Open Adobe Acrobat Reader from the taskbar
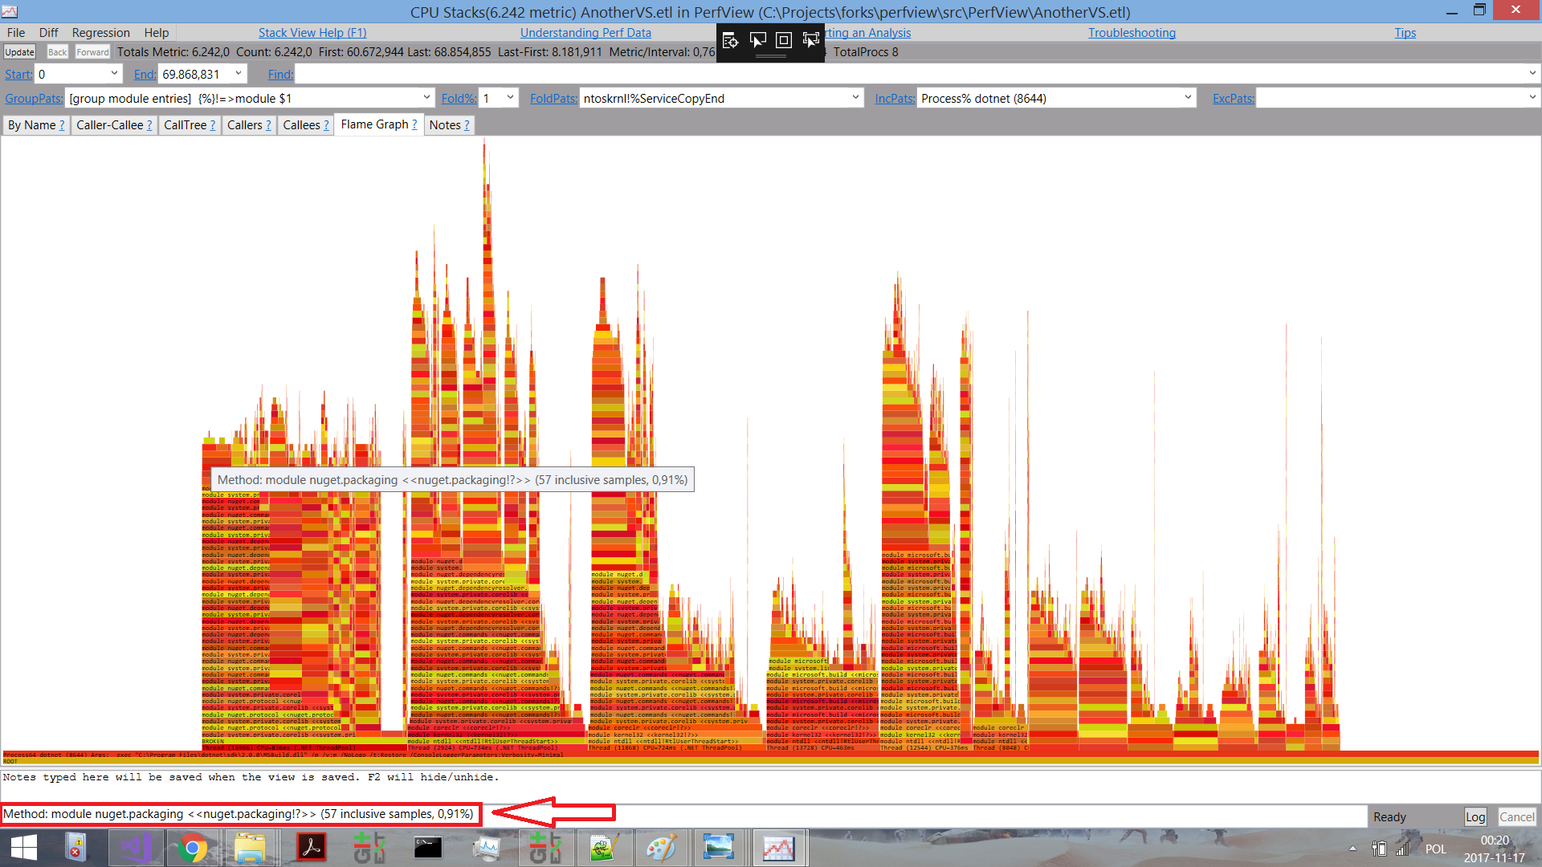The height and width of the screenshot is (867, 1542). tap(312, 847)
